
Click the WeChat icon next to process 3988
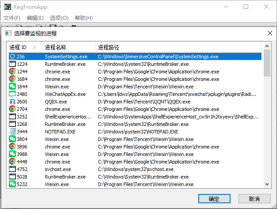pos(12,154)
